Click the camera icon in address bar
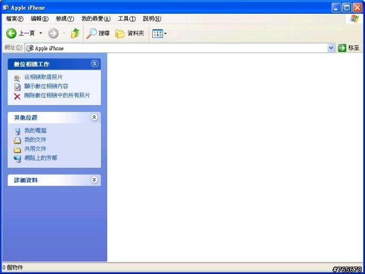This screenshot has height=274, width=365. tap(30, 48)
